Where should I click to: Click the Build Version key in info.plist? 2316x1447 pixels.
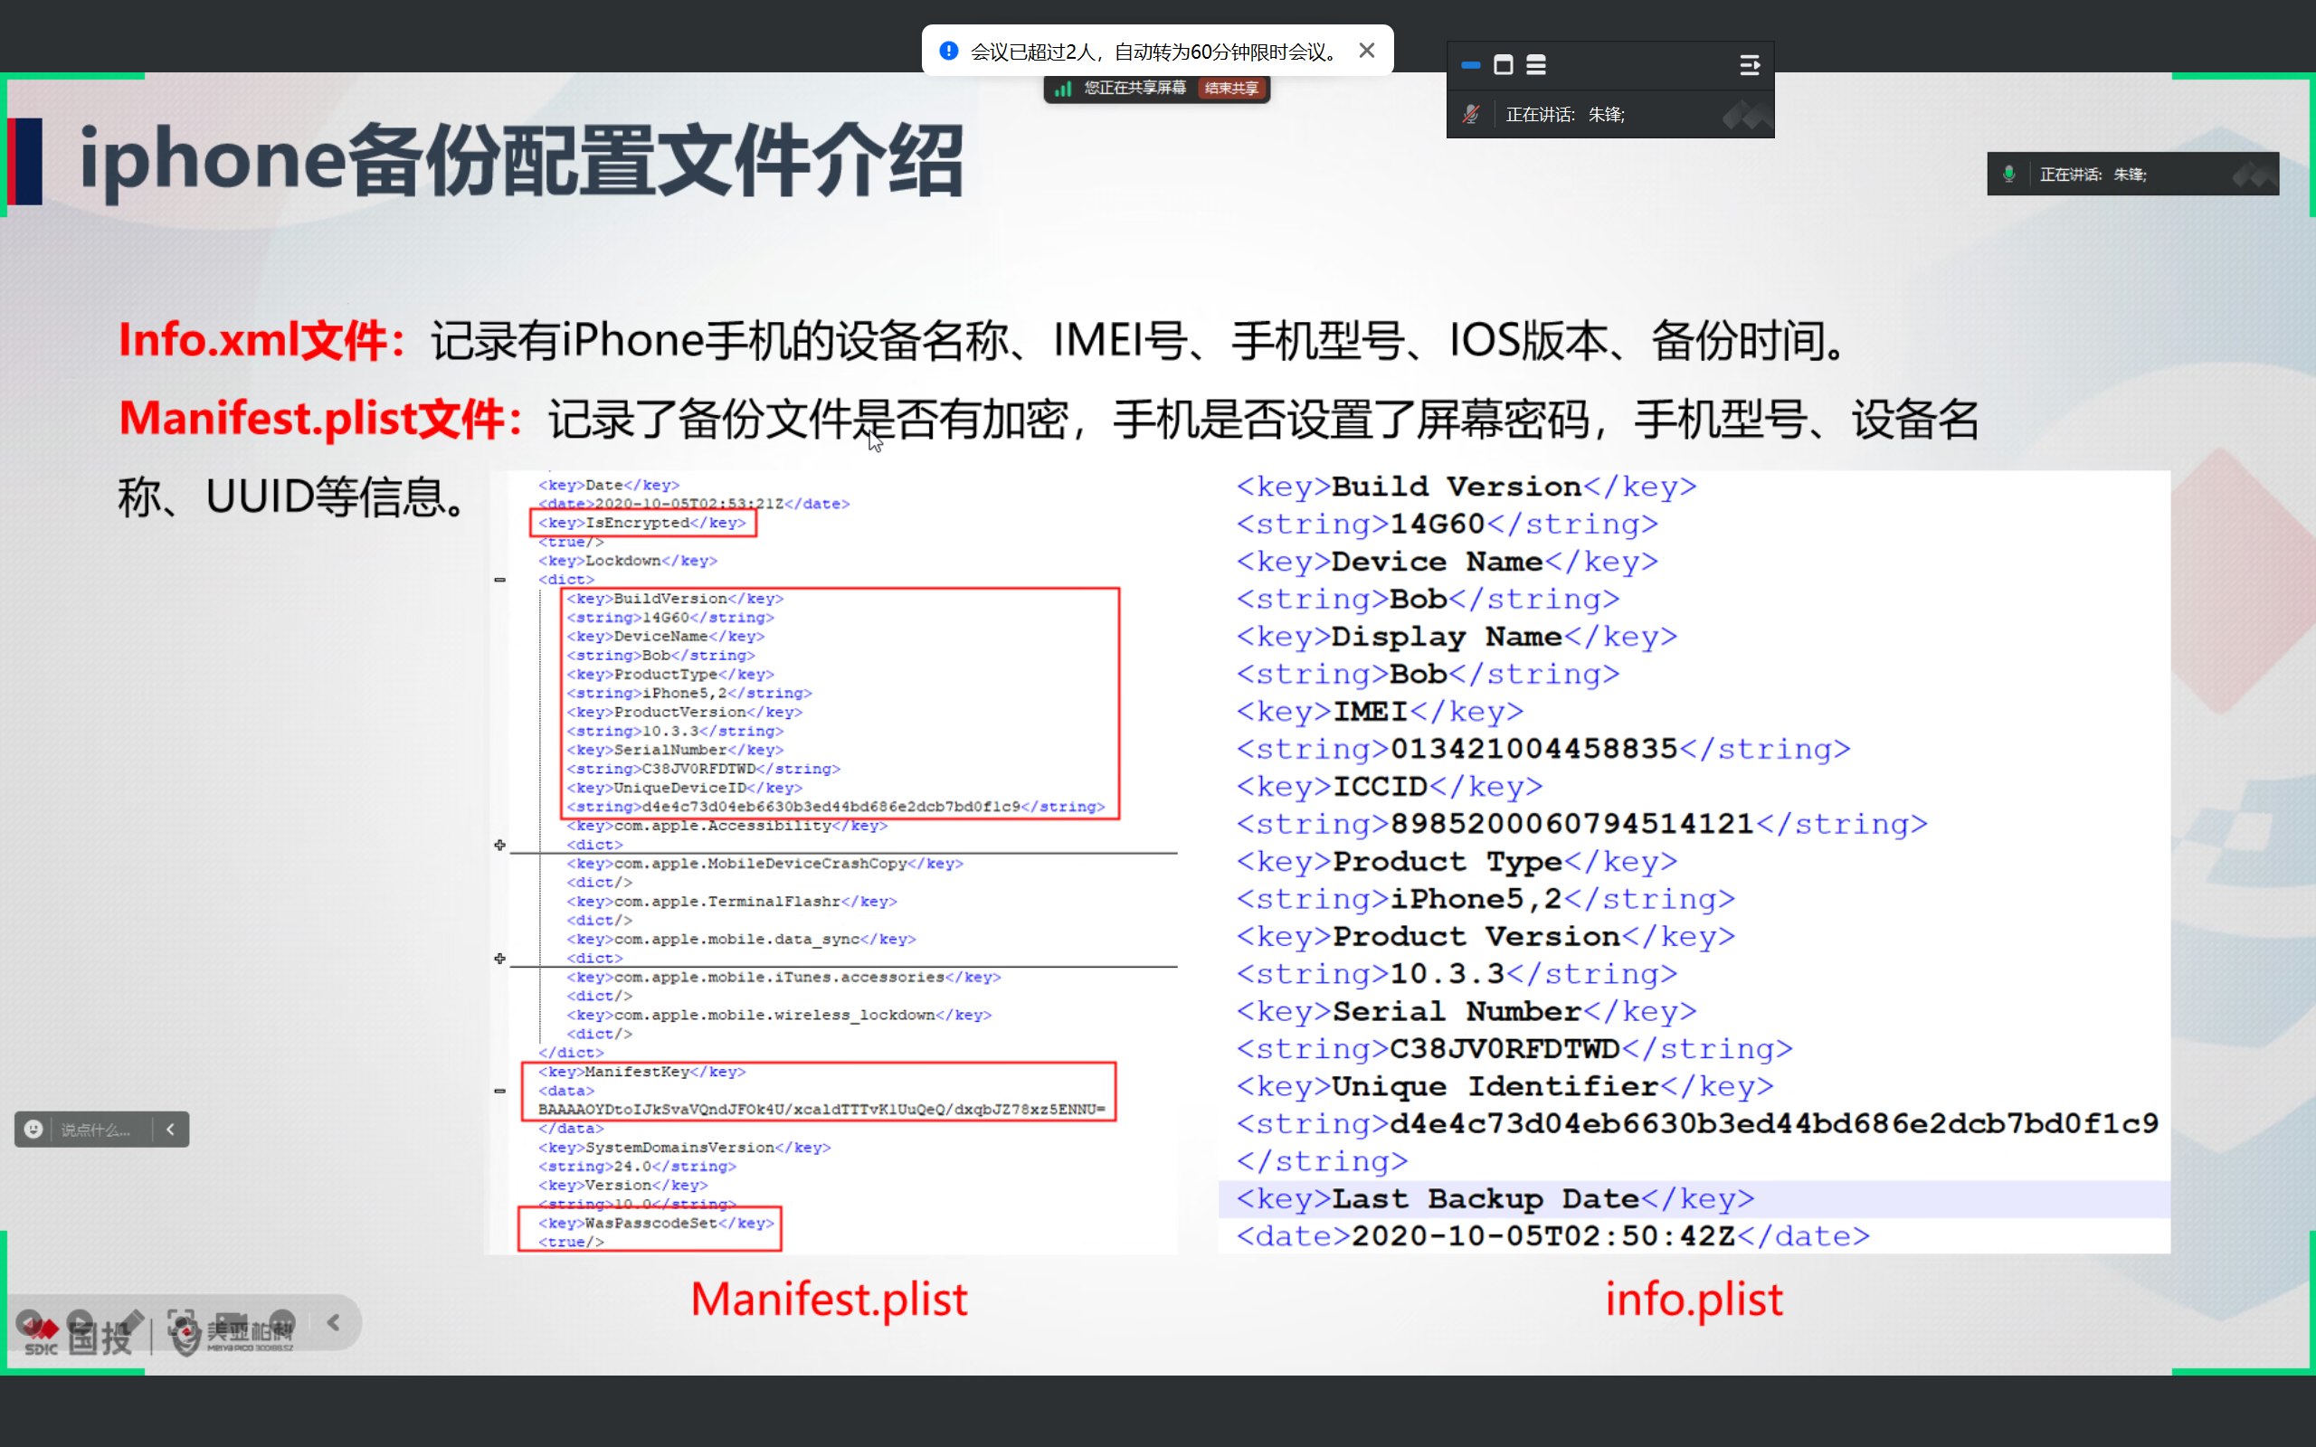click(1466, 487)
